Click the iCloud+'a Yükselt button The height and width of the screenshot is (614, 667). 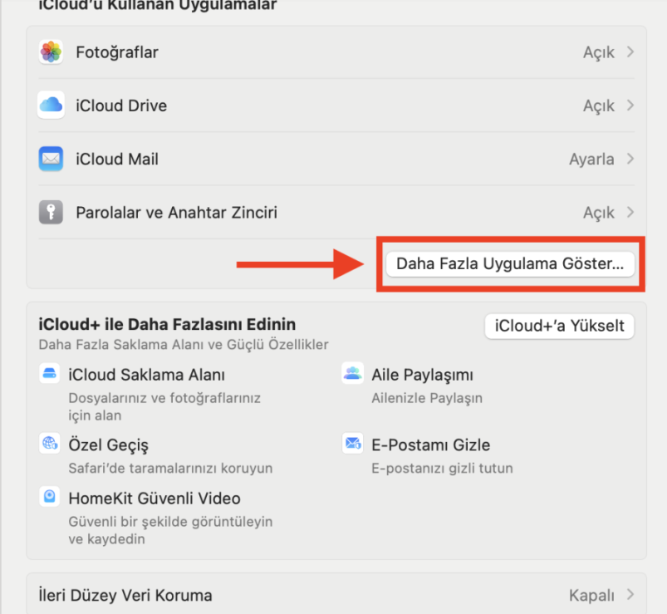pos(559,326)
